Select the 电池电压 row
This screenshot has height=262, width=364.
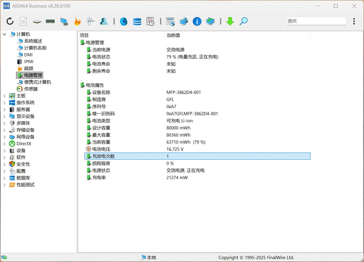pos(198,149)
